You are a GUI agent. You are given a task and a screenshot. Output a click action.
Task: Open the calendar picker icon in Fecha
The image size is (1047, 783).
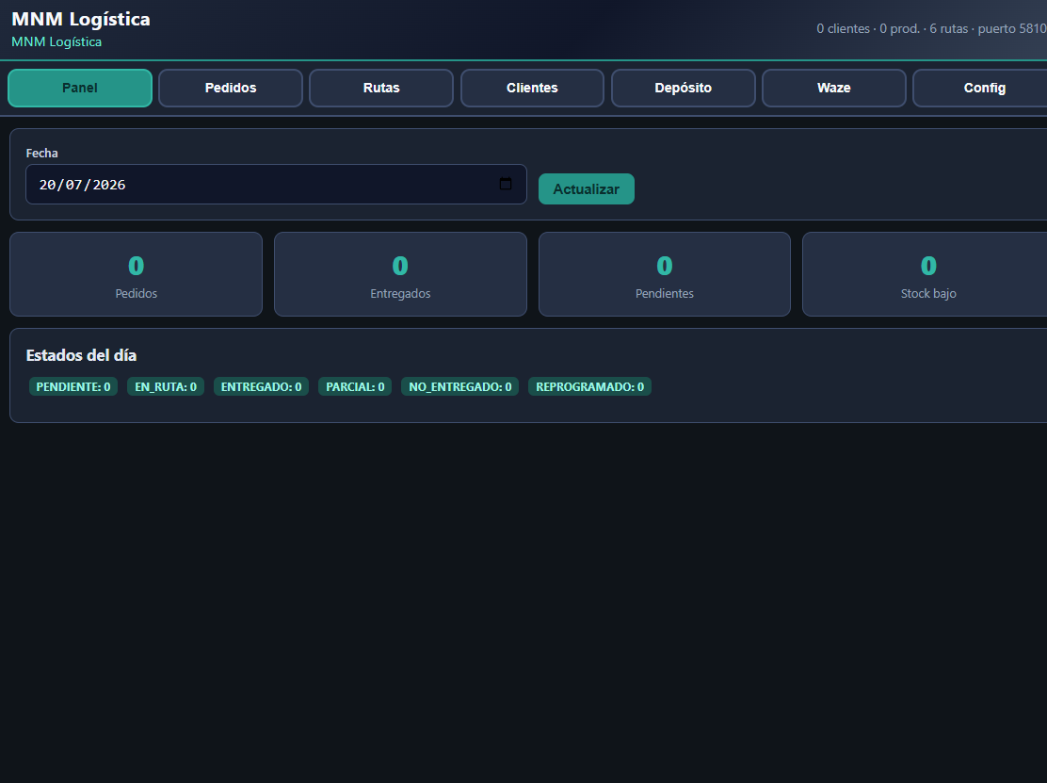(506, 184)
